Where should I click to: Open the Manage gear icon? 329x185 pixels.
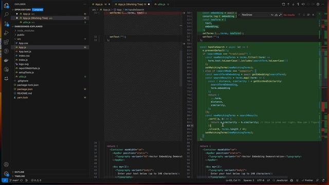point(6,174)
